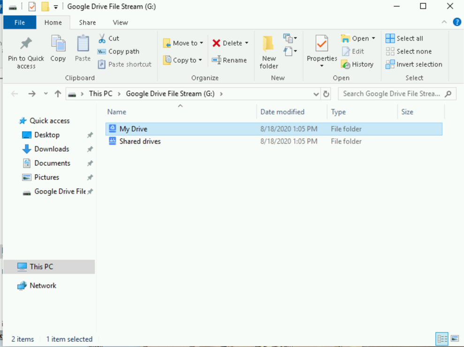The width and height of the screenshot is (464, 347).
Task: Click Select none
Action: tap(409, 52)
